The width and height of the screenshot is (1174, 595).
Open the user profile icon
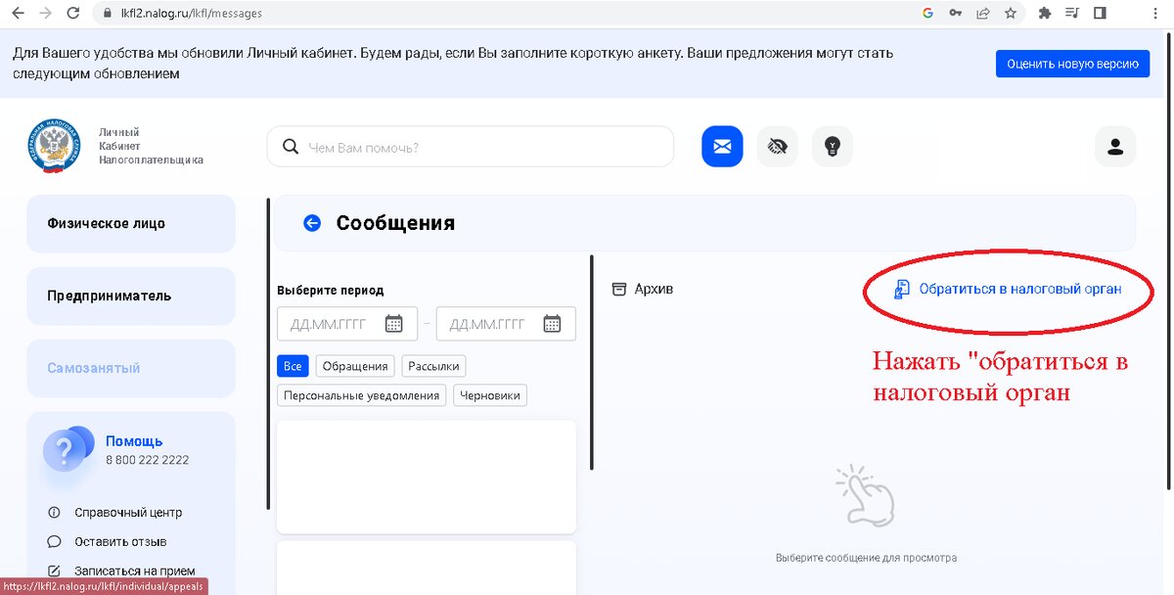[1114, 146]
